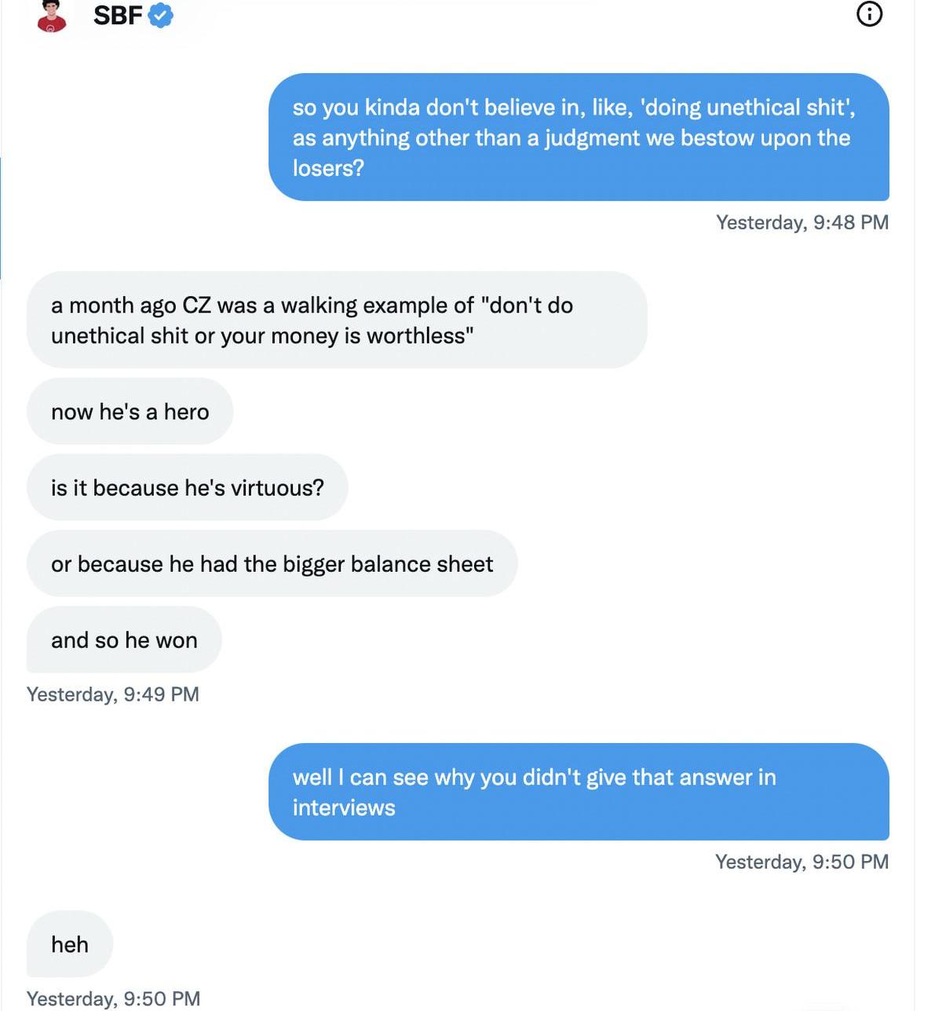Open SBF's profile name link
The image size is (942, 1011).
(x=118, y=15)
